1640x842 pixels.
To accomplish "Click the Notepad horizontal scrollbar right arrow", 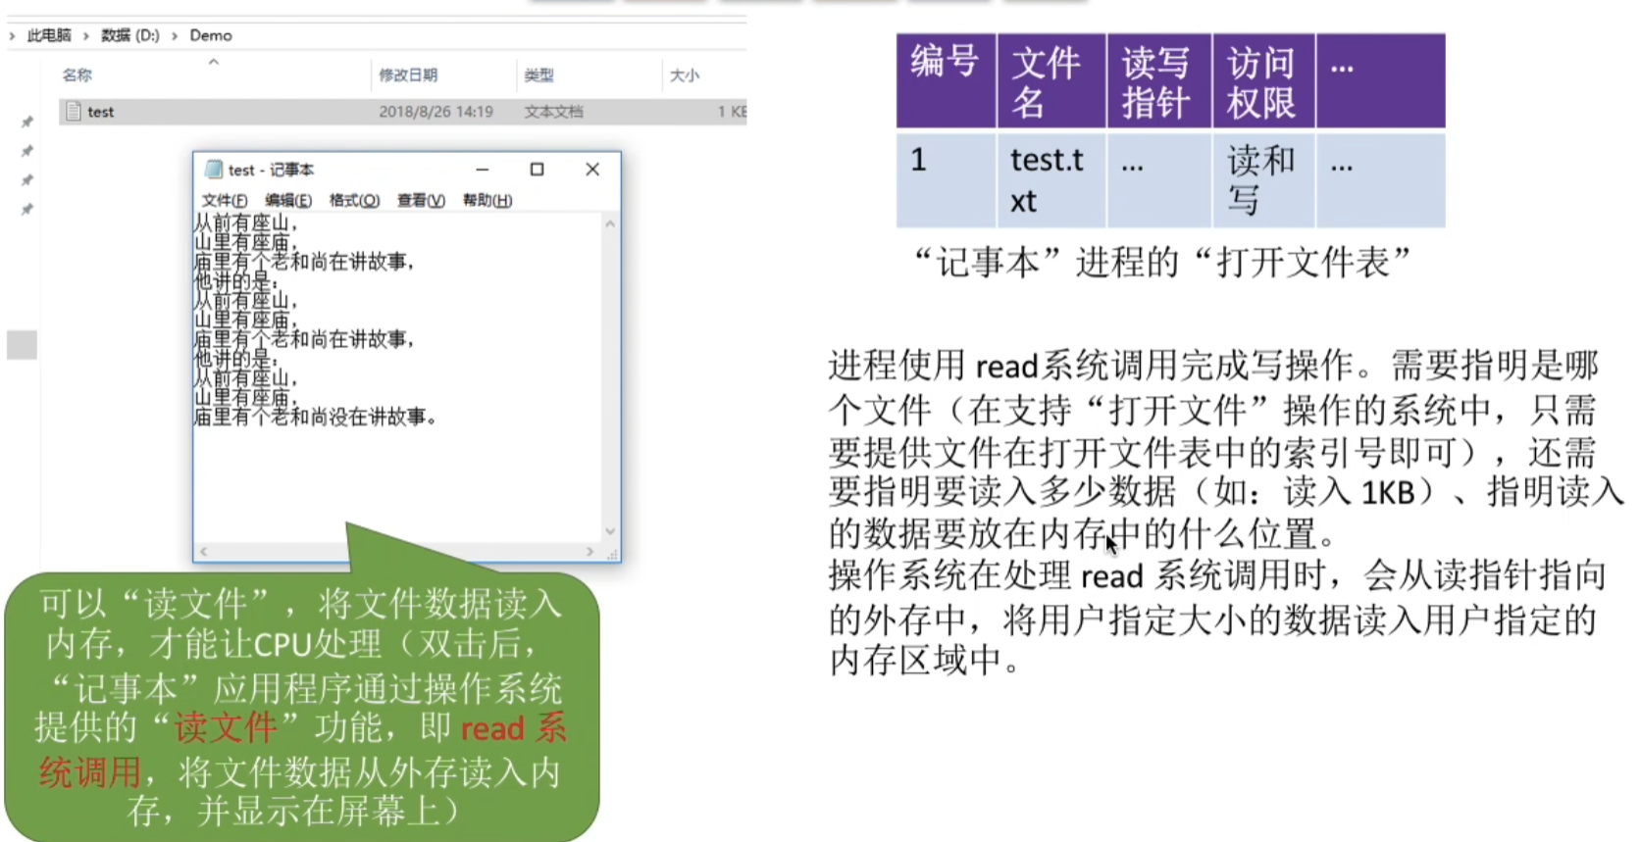I will click(x=589, y=552).
